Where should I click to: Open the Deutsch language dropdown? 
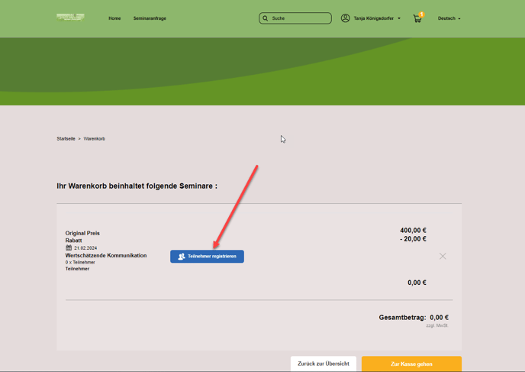(447, 18)
